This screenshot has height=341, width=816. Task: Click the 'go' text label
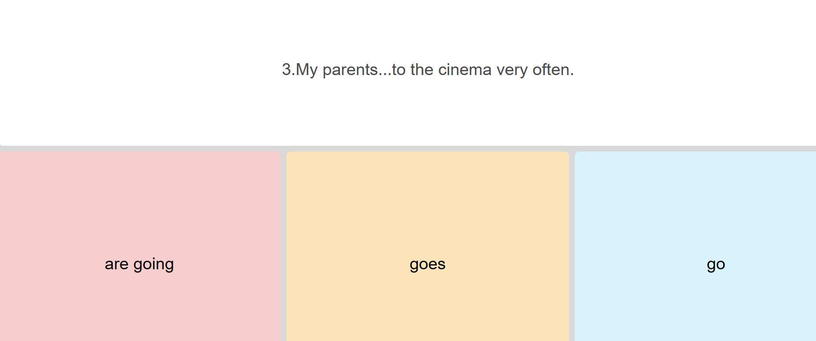(716, 265)
